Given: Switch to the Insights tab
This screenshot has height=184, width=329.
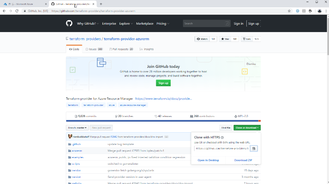Looking at the screenshot, I should pyautogui.click(x=147, y=49).
